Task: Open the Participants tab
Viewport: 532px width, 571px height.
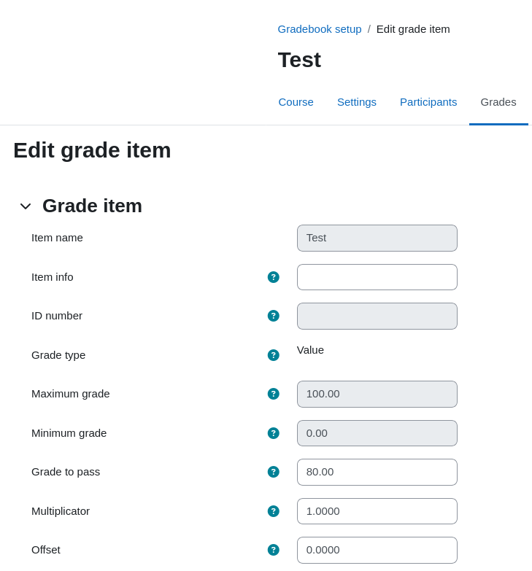Action: (428, 102)
